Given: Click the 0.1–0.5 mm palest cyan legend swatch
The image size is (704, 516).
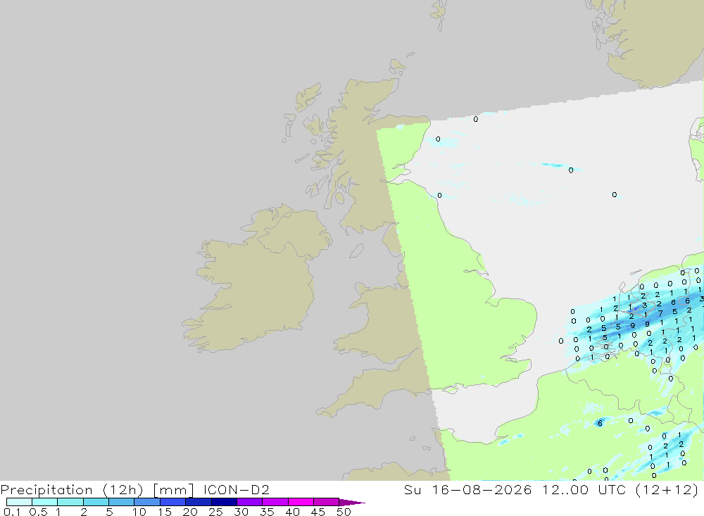Looking at the screenshot, I should pos(19,502).
